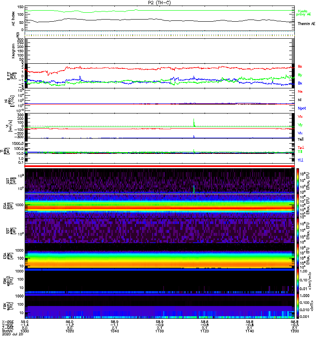Screen dimensions: 319x340
Task: Click the SST ions Eflux color bar
Action: [298, 181]
